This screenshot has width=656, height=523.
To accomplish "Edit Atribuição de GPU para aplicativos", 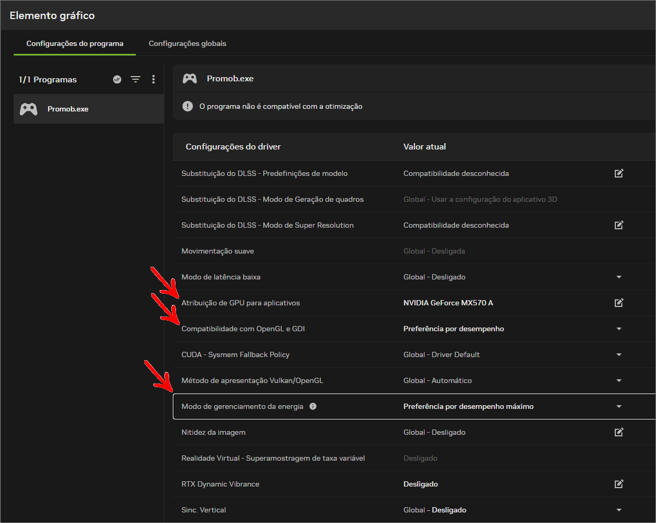I will pyautogui.click(x=618, y=303).
